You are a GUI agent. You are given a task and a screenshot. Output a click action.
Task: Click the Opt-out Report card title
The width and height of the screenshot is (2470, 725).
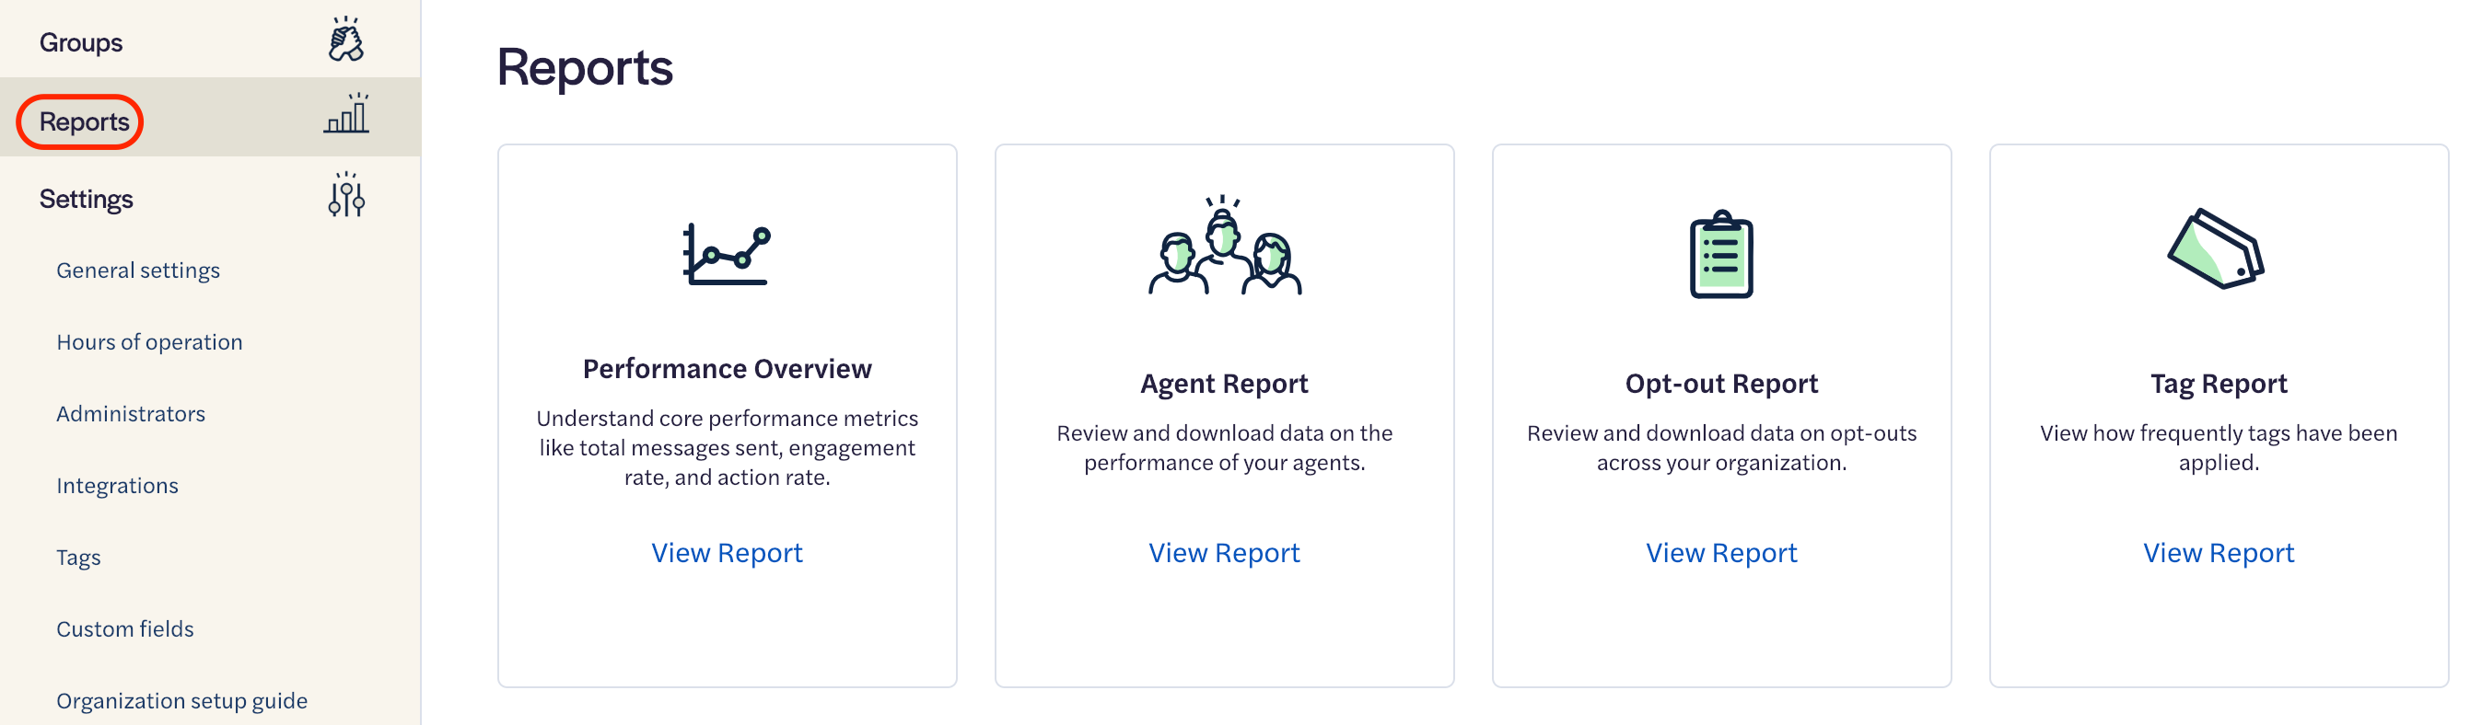pyautogui.click(x=1721, y=383)
